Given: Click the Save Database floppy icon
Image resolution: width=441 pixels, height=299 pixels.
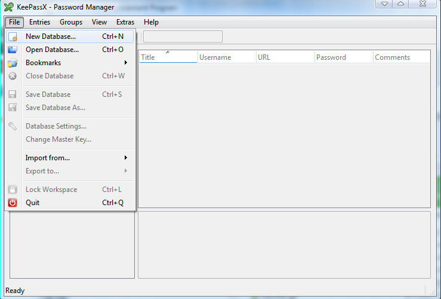Looking at the screenshot, I should tap(13, 94).
